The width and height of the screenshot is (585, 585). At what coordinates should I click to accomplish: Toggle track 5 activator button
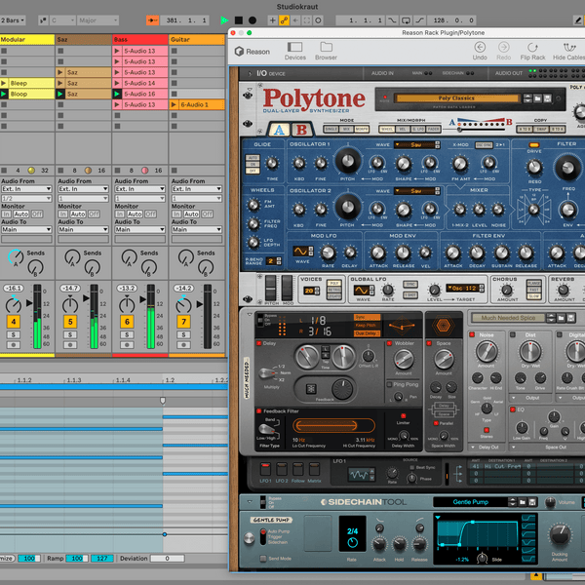[x=70, y=322]
